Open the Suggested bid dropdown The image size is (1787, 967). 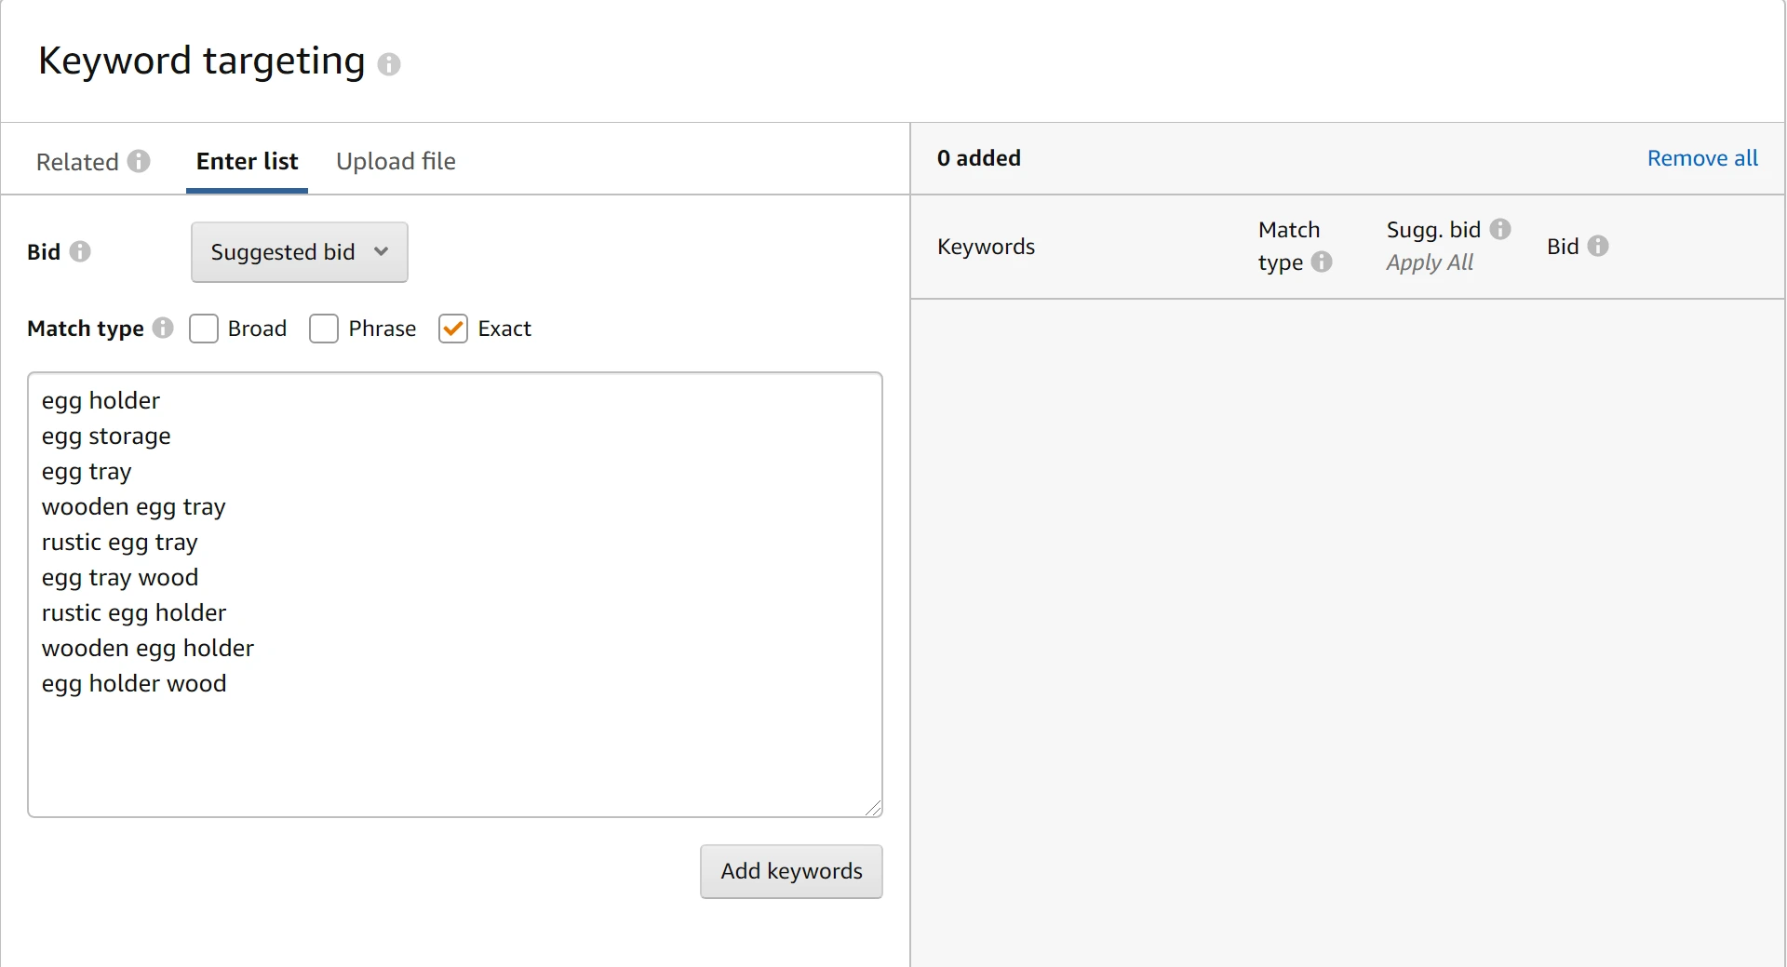[x=299, y=252]
